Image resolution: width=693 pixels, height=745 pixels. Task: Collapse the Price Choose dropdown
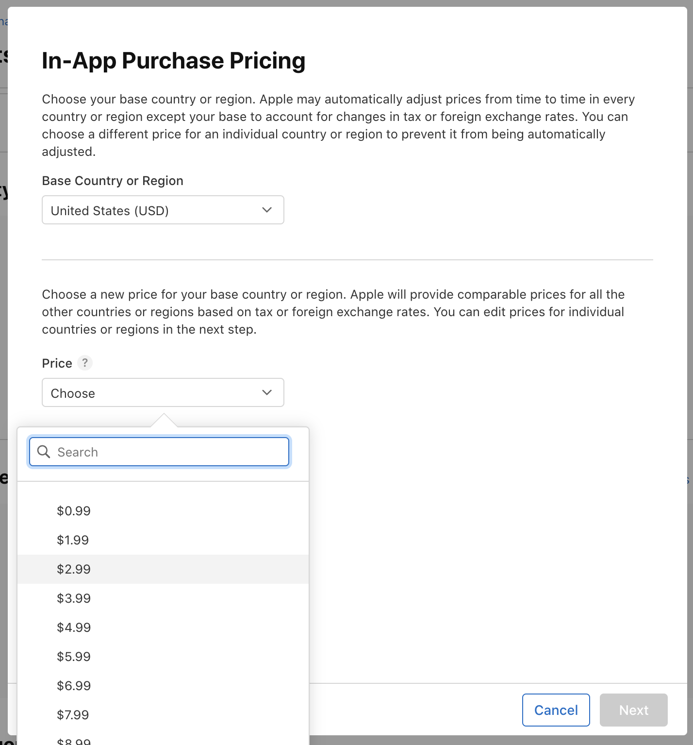[x=163, y=392]
